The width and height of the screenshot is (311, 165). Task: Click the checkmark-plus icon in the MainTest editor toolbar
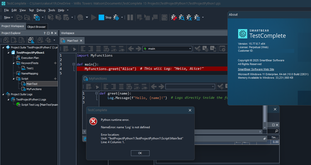[x=197, y=49]
